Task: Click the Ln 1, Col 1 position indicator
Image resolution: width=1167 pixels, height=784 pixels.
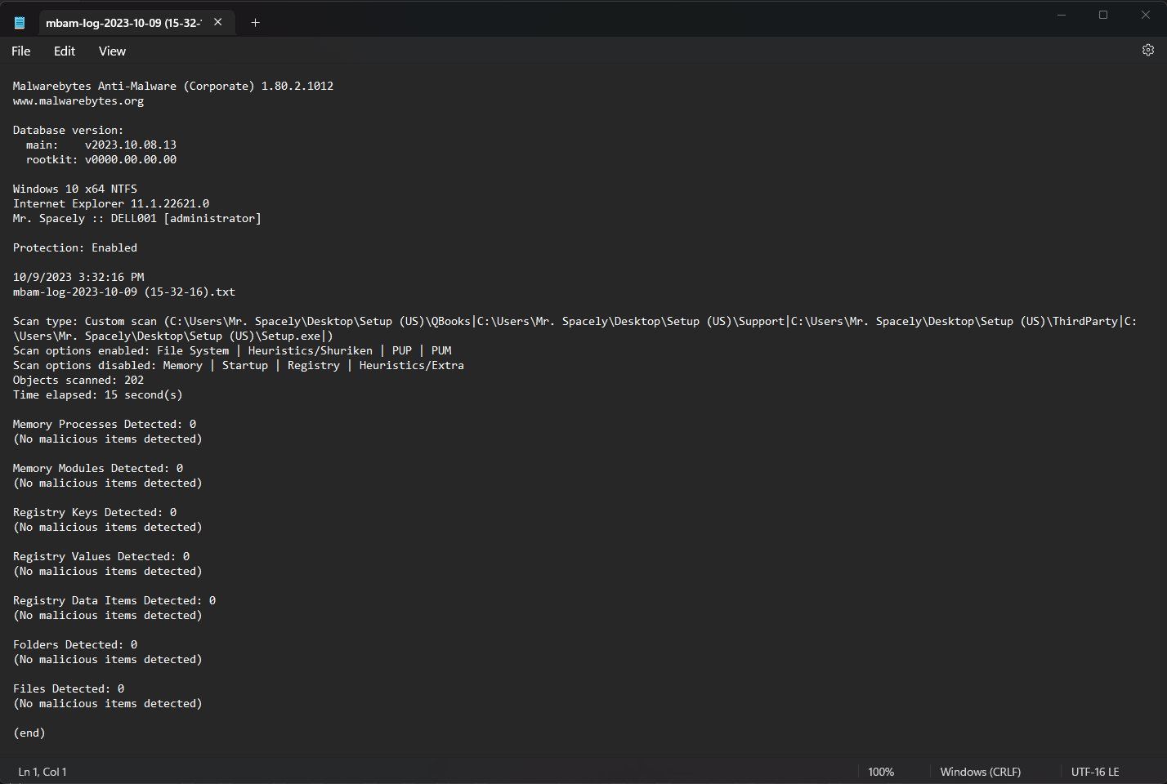Action: pos(42,772)
